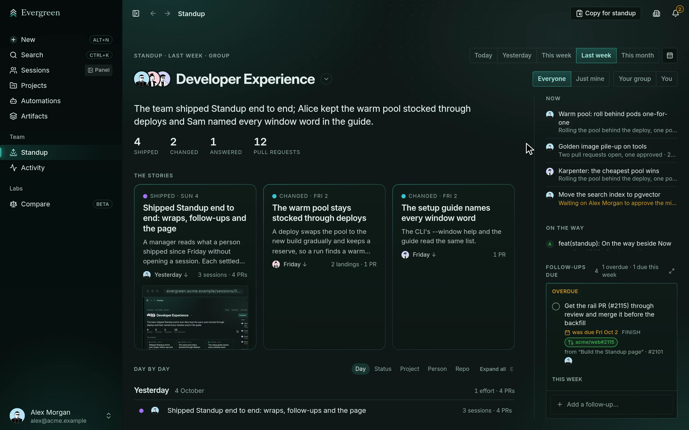The image size is (689, 430).
Task: Go back with the left arrow icon
Action: click(x=153, y=13)
